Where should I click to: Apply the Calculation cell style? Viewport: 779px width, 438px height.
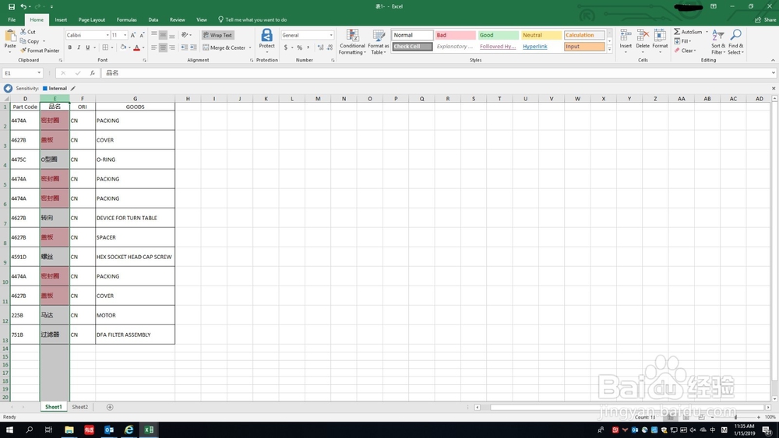[584, 35]
